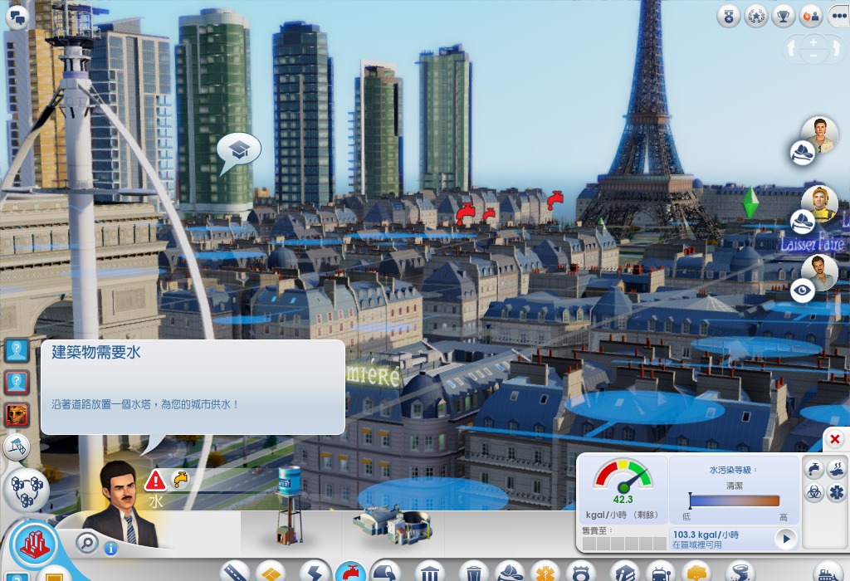Open the third player avatar

coord(819,272)
